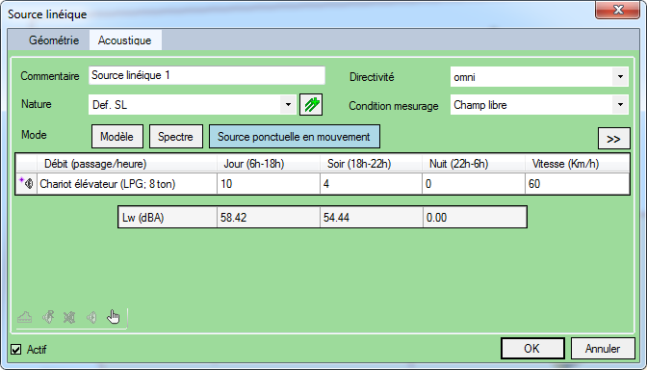
Task: Click the Lw value 0.00
Action: tap(475, 217)
